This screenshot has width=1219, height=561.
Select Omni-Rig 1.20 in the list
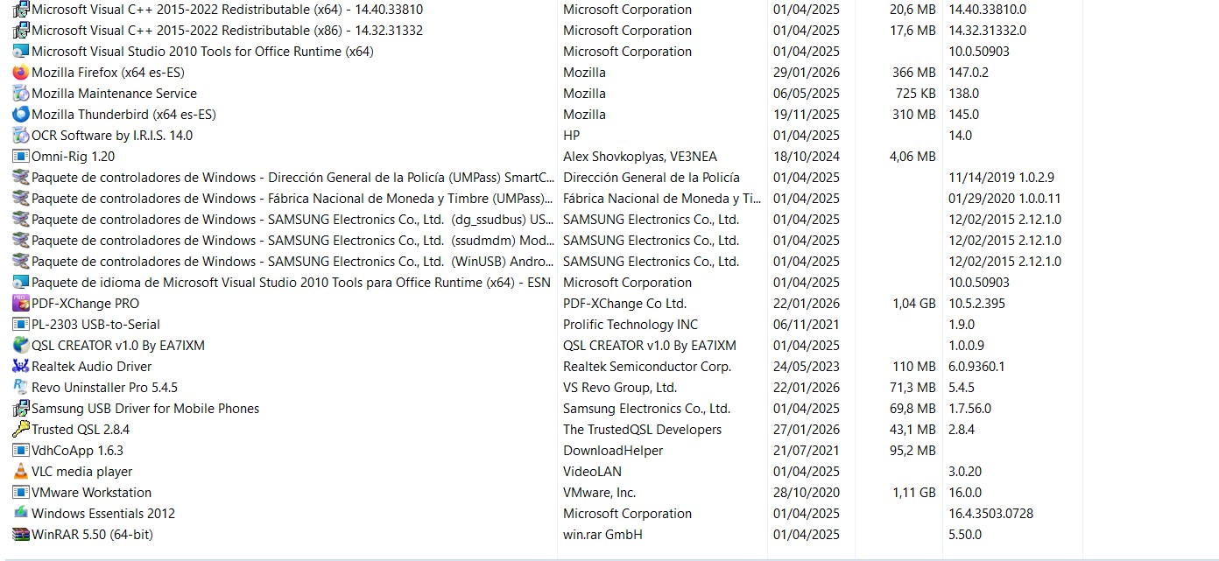73,157
